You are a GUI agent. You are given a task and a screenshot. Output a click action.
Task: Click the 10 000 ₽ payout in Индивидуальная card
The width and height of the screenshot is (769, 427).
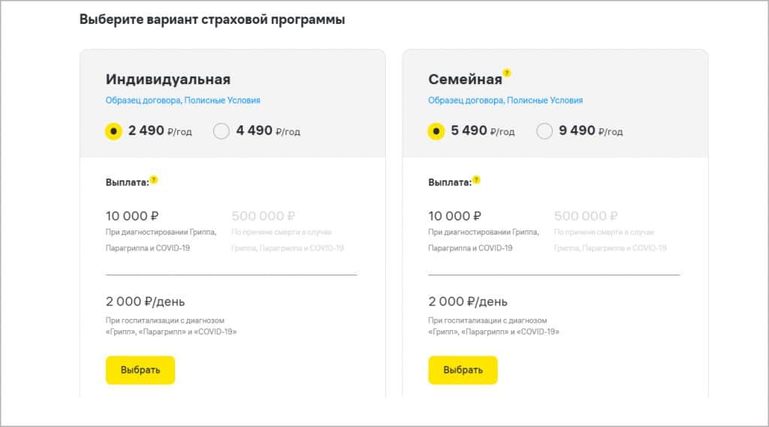(x=132, y=216)
